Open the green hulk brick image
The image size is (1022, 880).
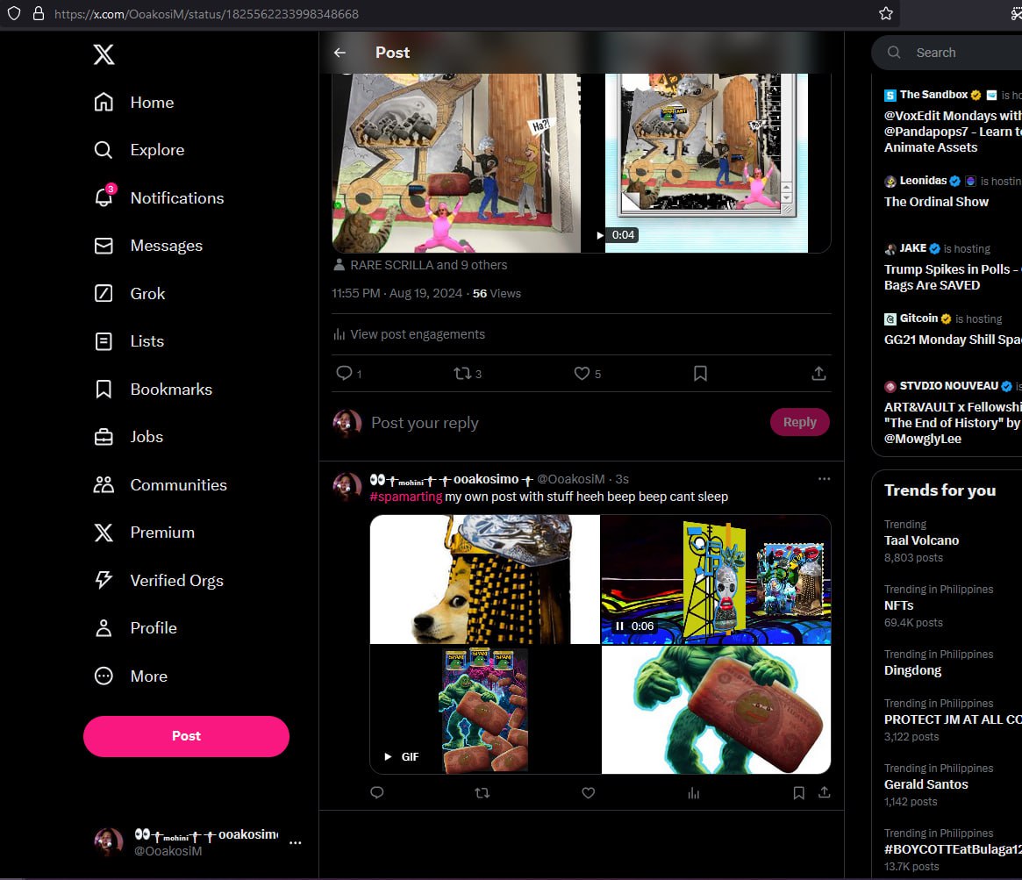pyautogui.click(x=717, y=710)
